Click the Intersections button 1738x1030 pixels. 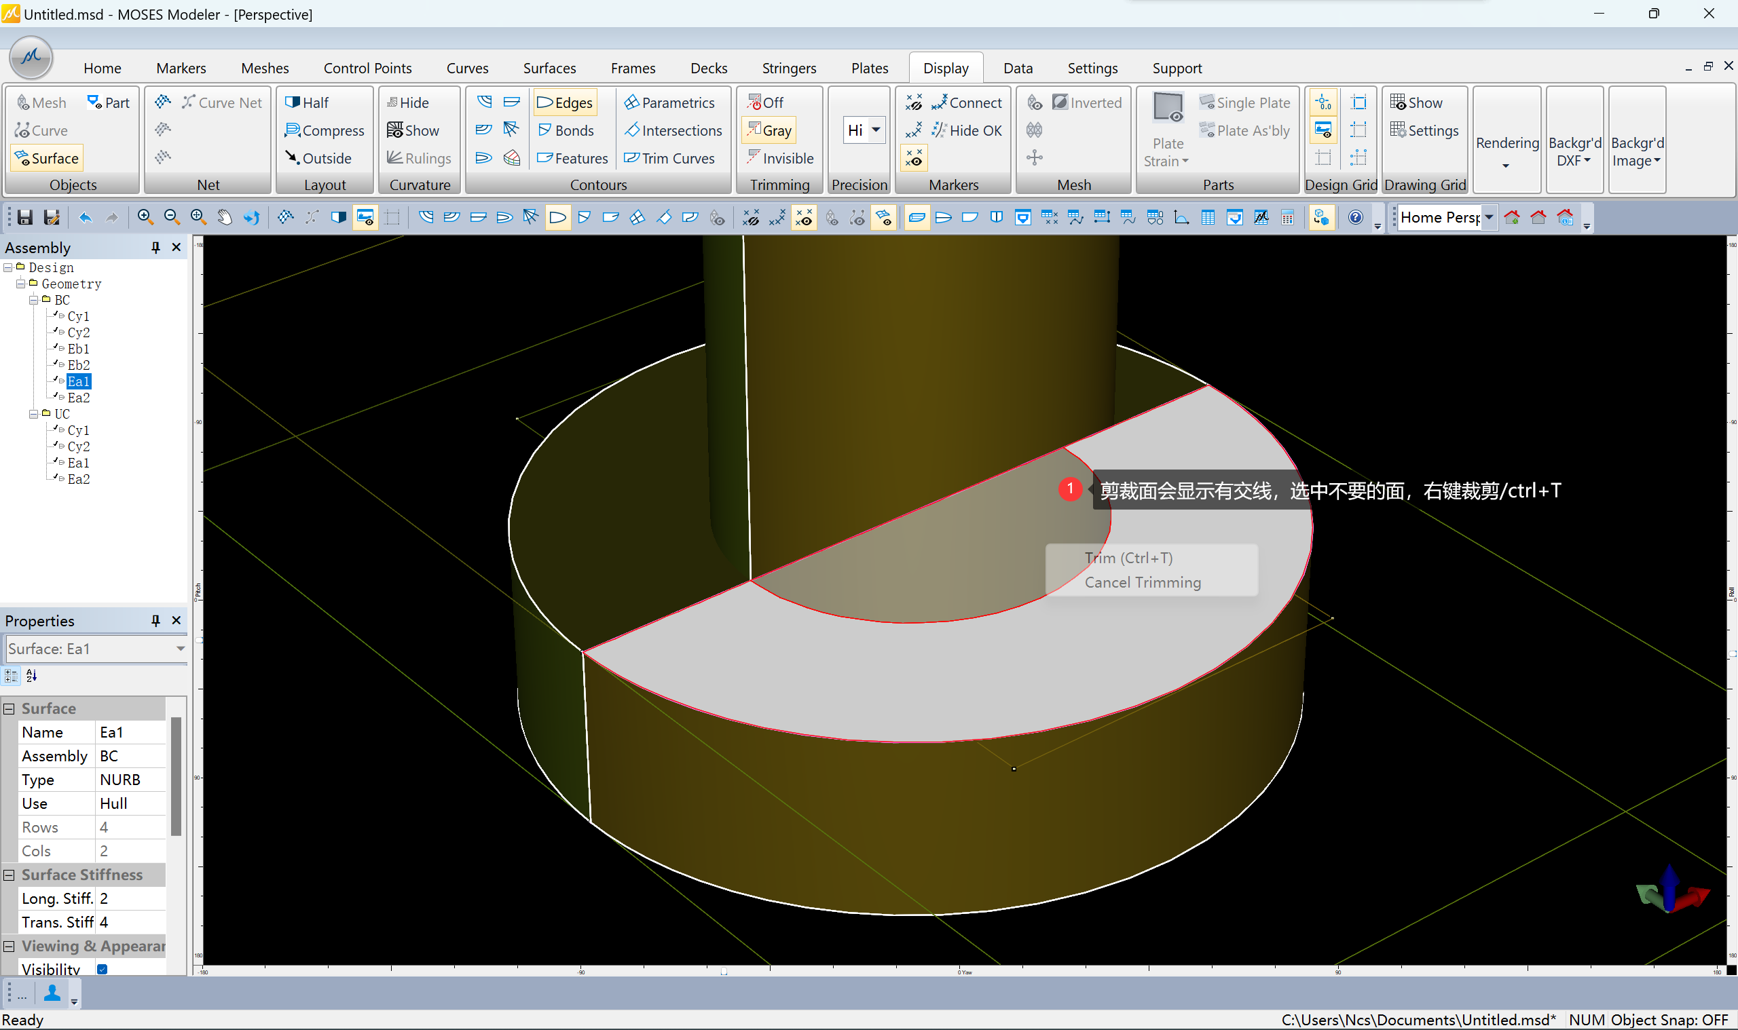point(673,130)
